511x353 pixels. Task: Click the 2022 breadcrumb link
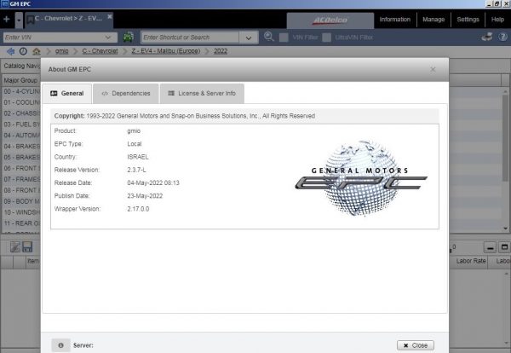pos(221,51)
